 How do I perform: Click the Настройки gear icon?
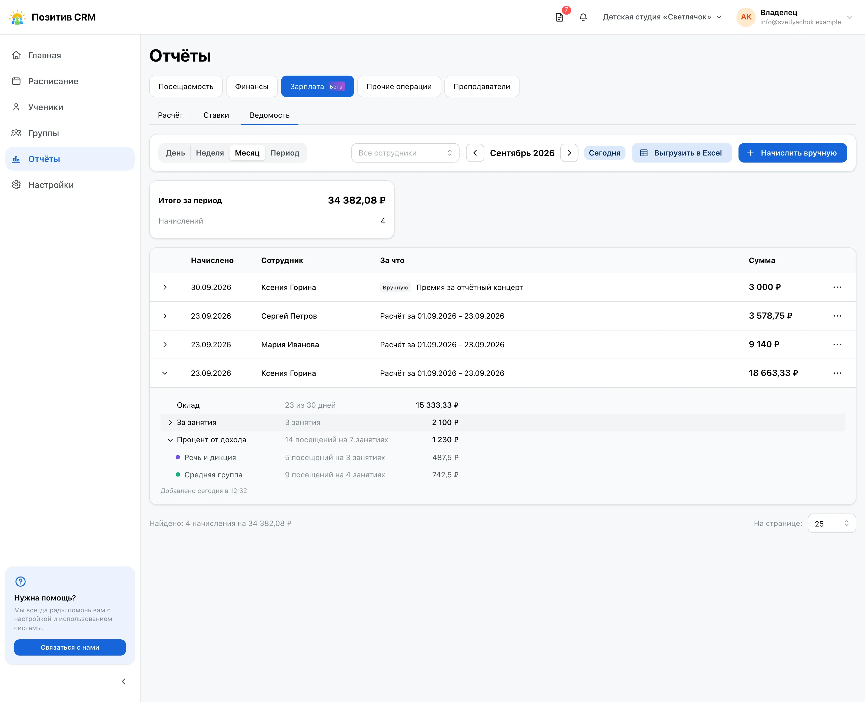point(16,185)
